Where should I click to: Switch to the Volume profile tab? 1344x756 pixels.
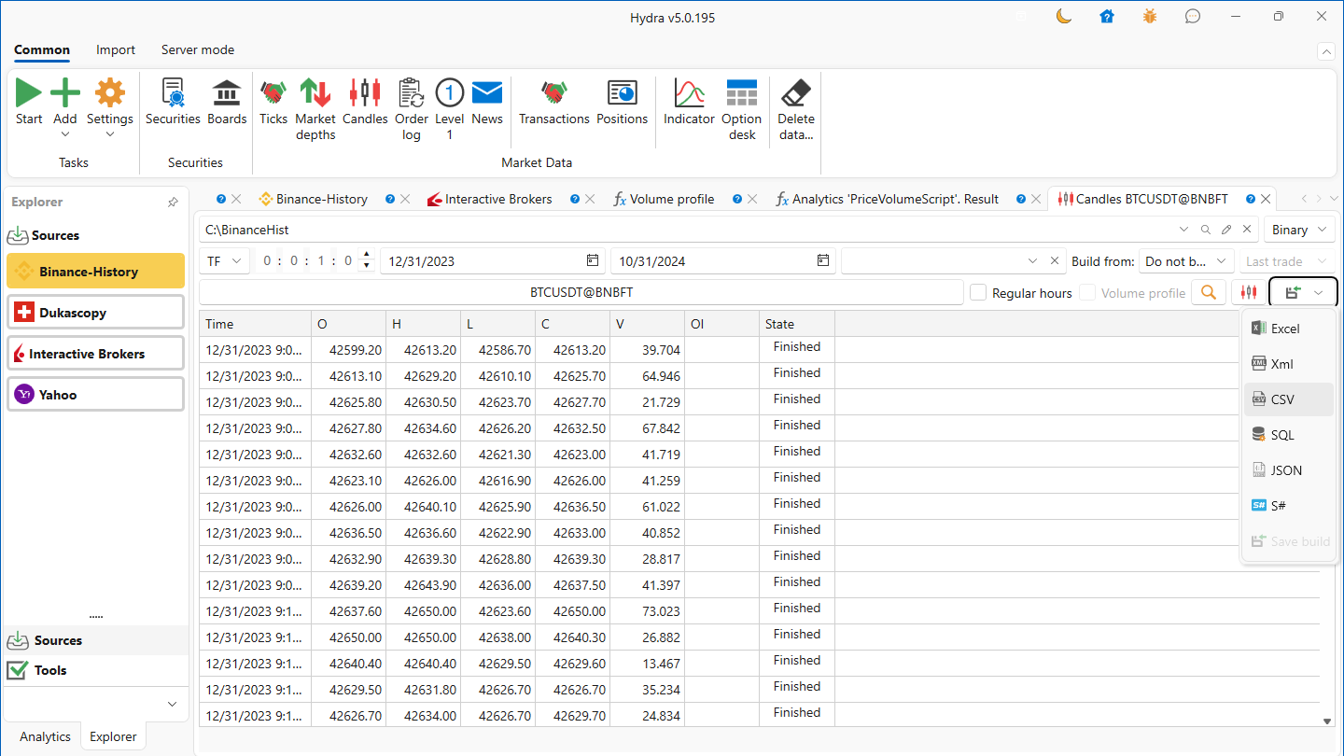(671, 199)
